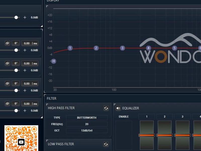Image resolution: width=201 pixels, height=151 pixels.
Task: Select EQ node 5 on the display graph
Action: tap(174, 48)
